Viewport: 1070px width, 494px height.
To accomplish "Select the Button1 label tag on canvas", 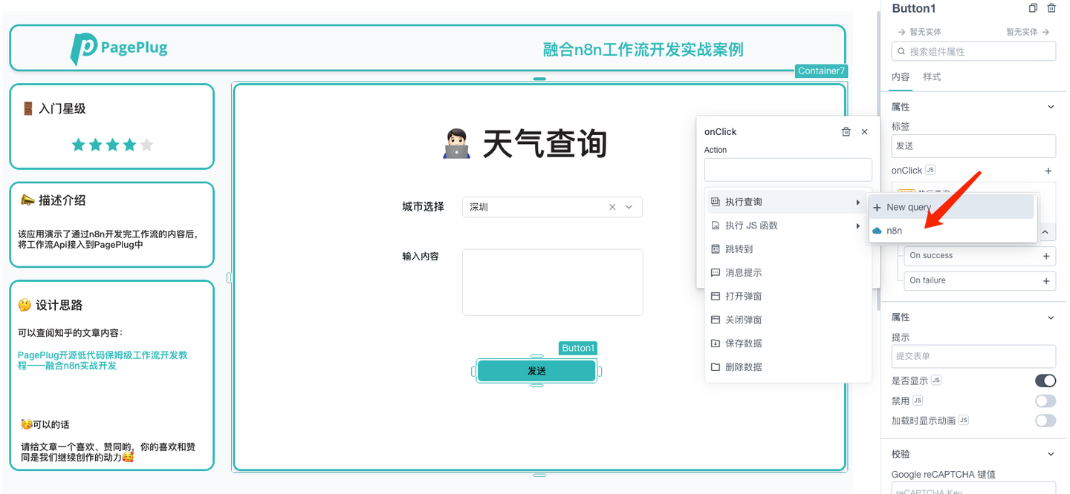I will tap(578, 348).
